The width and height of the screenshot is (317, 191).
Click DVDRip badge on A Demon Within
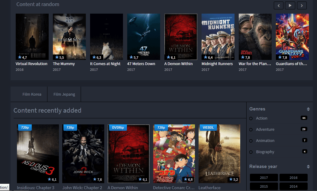118,127
